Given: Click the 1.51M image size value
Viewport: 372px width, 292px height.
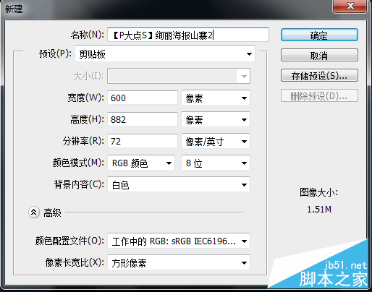Looking at the screenshot, I should click(319, 210).
